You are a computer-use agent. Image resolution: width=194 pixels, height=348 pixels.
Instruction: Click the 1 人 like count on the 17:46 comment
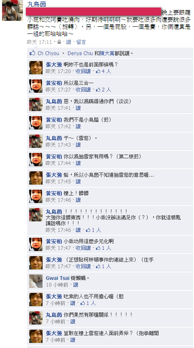tap(93, 230)
